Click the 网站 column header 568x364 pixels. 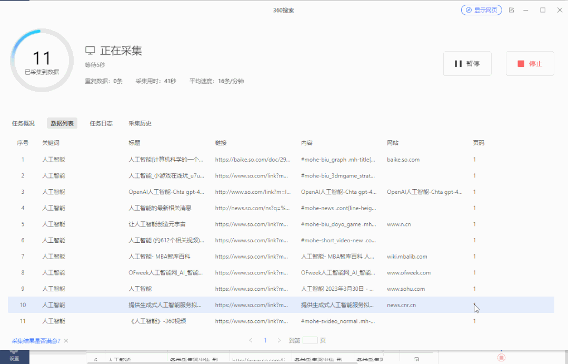(x=393, y=143)
